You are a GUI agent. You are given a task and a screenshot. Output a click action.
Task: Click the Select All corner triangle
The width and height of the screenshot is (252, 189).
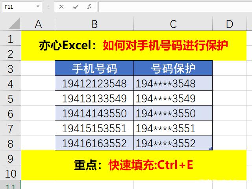click(14, 24)
